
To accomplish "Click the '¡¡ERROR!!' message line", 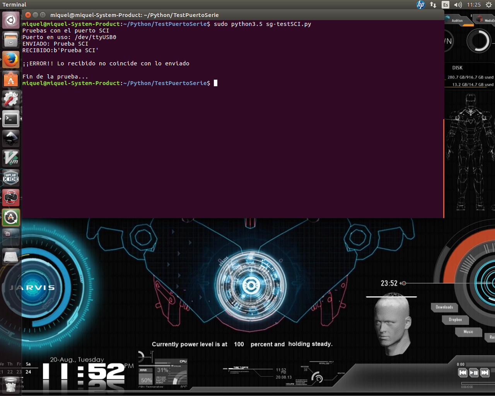I will pyautogui.click(x=106, y=63).
